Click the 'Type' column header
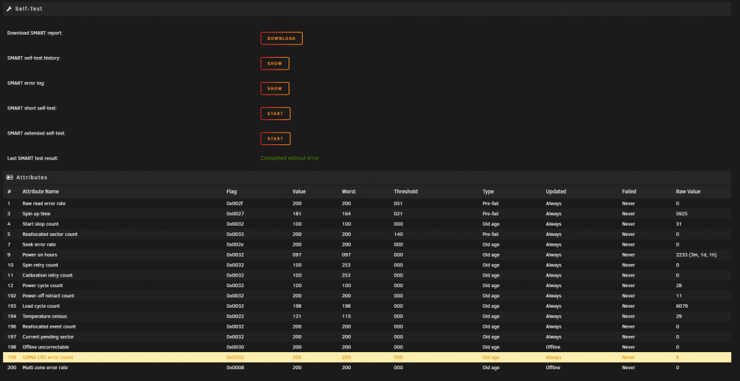The height and width of the screenshot is (381, 740). pos(488,192)
